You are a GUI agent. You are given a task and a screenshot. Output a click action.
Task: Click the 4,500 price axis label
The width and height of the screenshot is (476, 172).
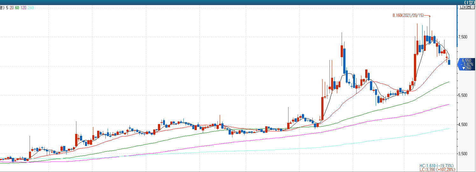click(x=462, y=124)
